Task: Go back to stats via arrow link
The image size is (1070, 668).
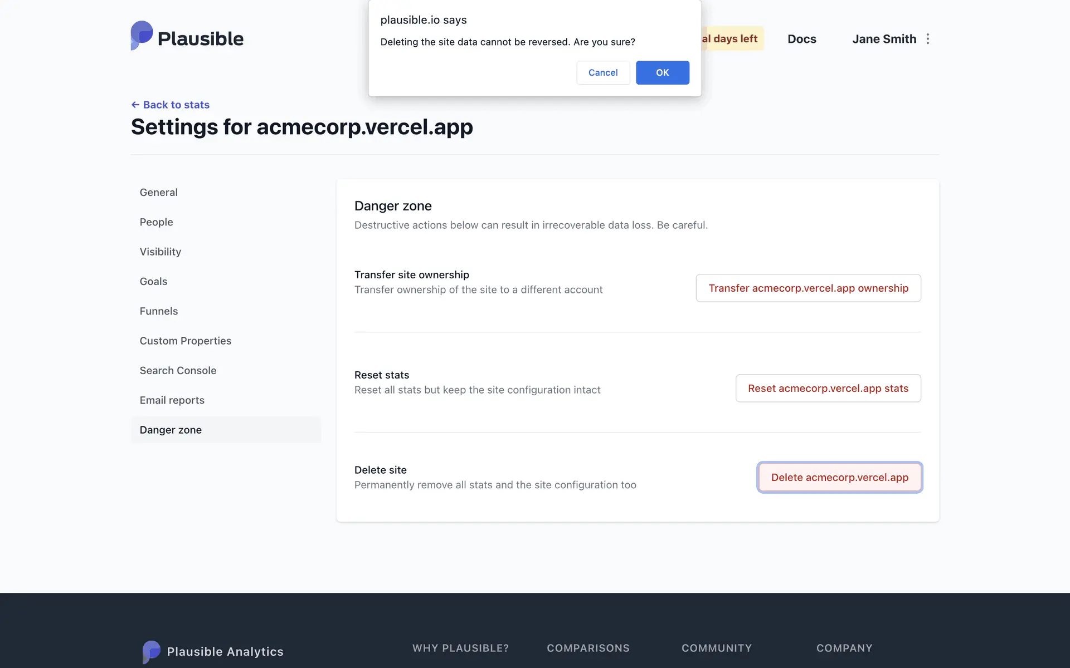Action: (171, 105)
